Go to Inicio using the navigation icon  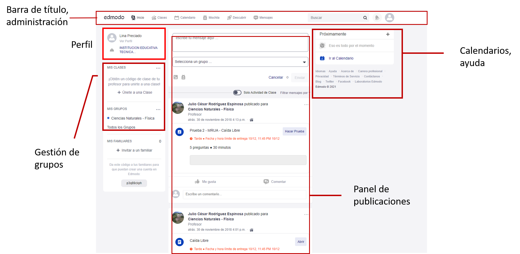tap(137, 17)
